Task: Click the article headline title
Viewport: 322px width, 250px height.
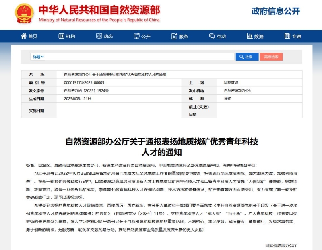Action: click(x=161, y=147)
